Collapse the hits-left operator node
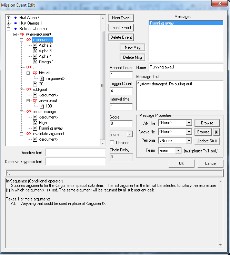Viewport: 230px width, 255px height. [x=29, y=73]
